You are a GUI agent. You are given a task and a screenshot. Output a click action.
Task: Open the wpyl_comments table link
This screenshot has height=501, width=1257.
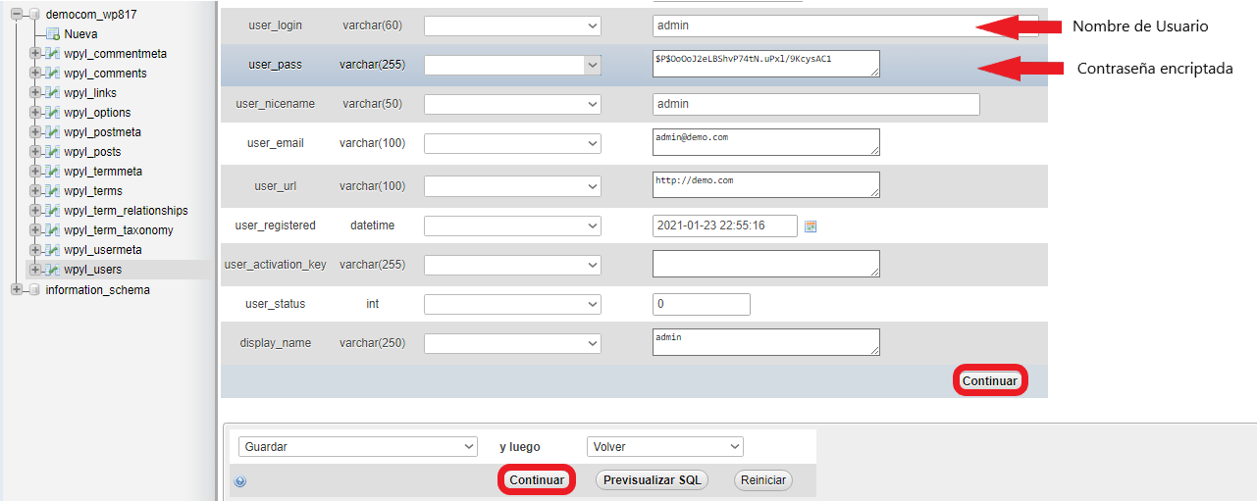[x=105, y=74]
